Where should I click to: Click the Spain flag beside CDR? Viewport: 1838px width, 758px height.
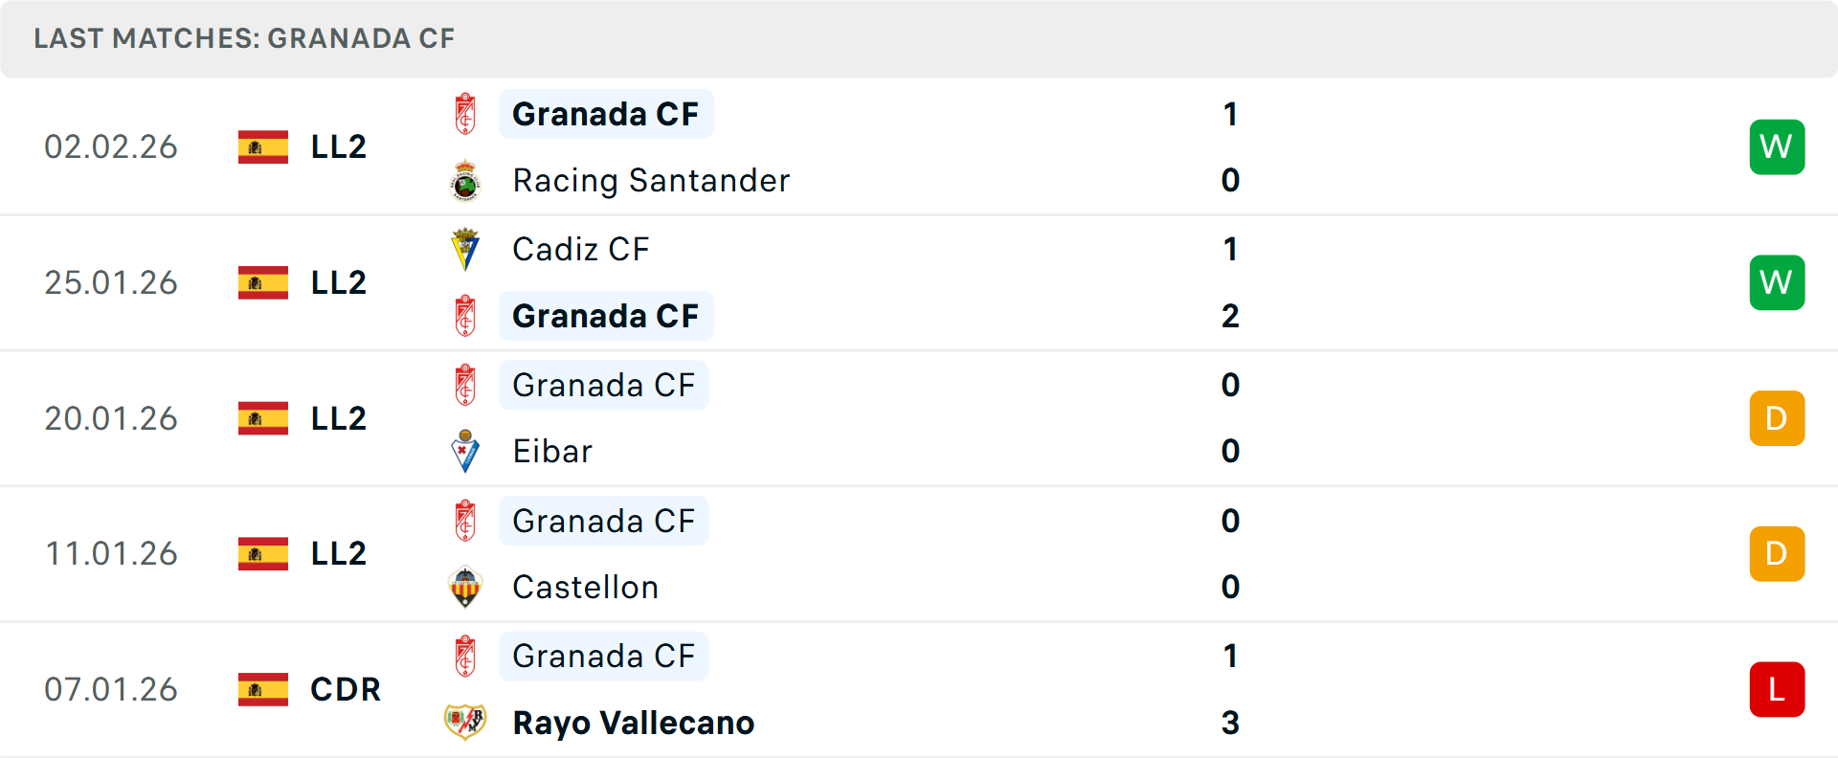click(263, 689)
